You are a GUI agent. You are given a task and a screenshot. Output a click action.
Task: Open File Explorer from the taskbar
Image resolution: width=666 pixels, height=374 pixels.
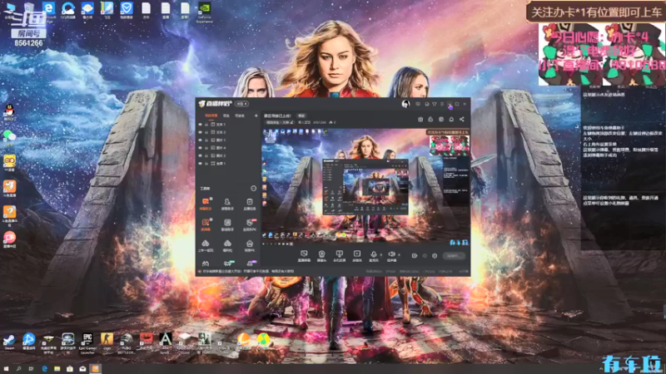point(57,369)
